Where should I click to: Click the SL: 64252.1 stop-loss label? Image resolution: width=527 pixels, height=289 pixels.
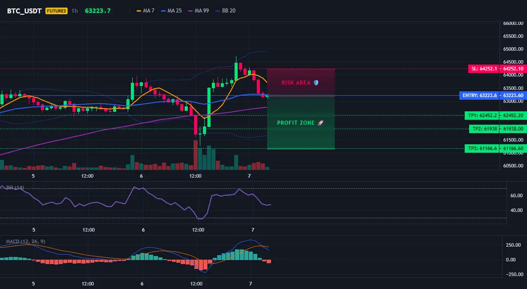pyautogui.click(x=484, y=69)
